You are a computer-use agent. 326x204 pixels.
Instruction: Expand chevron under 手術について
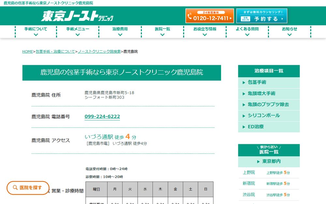click(36, 35)
